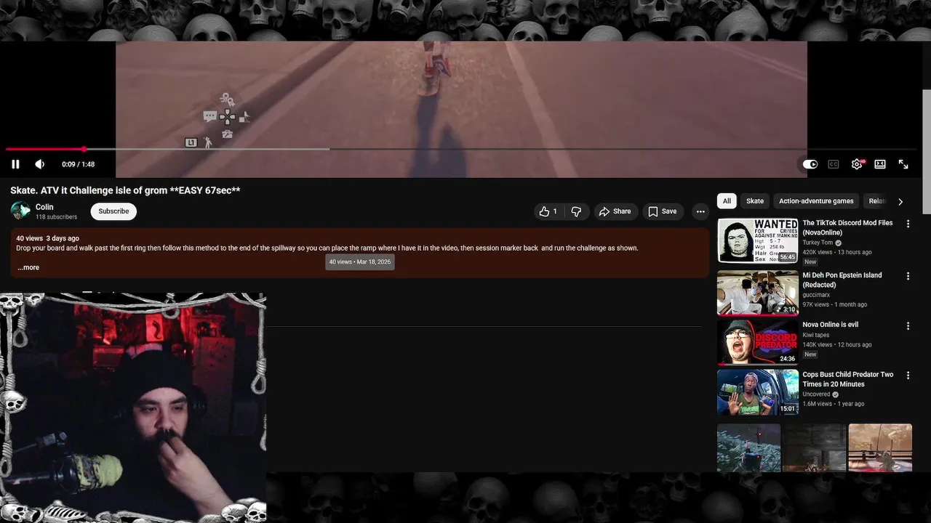Select the Skate filter chip
The image size is (931, 523).
point(755,201)
